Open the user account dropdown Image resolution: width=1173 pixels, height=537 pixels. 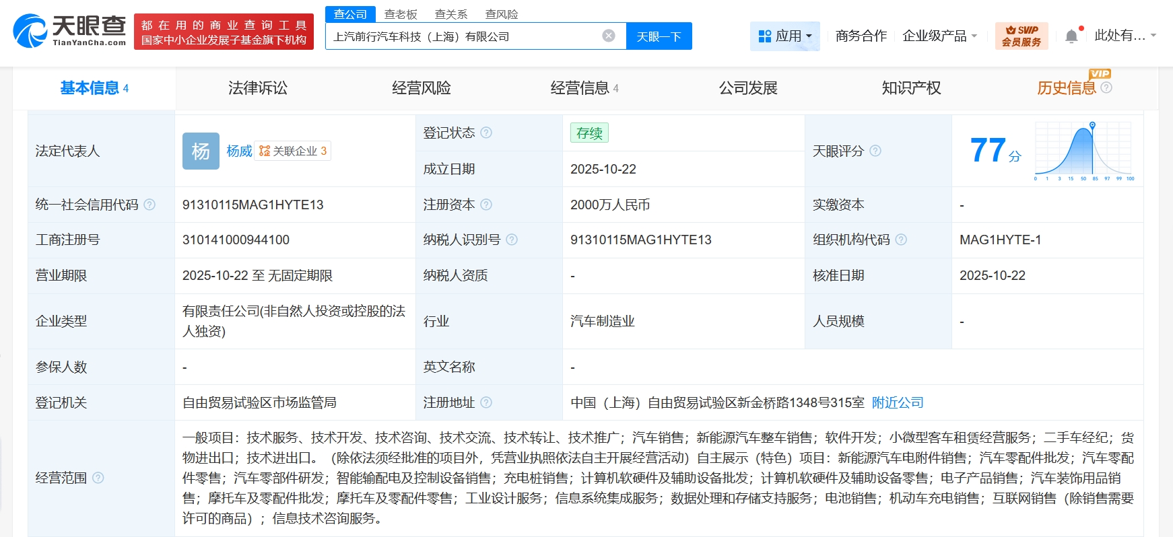[1125, 36]
